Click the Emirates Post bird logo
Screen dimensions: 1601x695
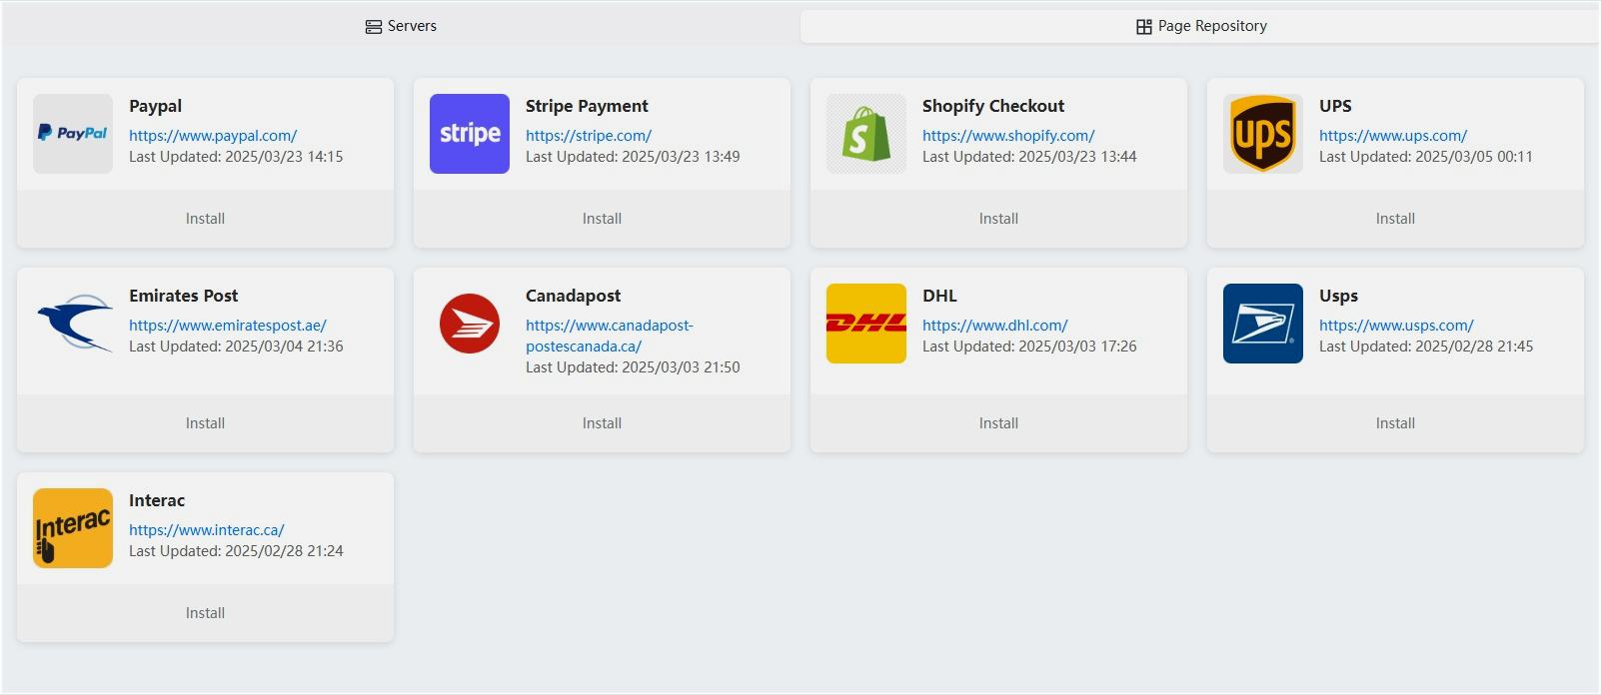tap(73, 324)
